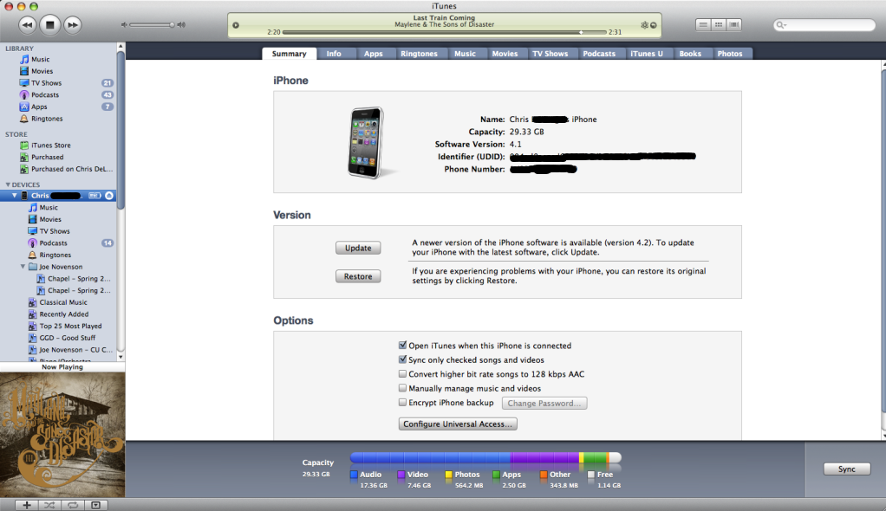Open Apps in Library
The width and height of the screenshot is (886, 511).
click(39, 107)
